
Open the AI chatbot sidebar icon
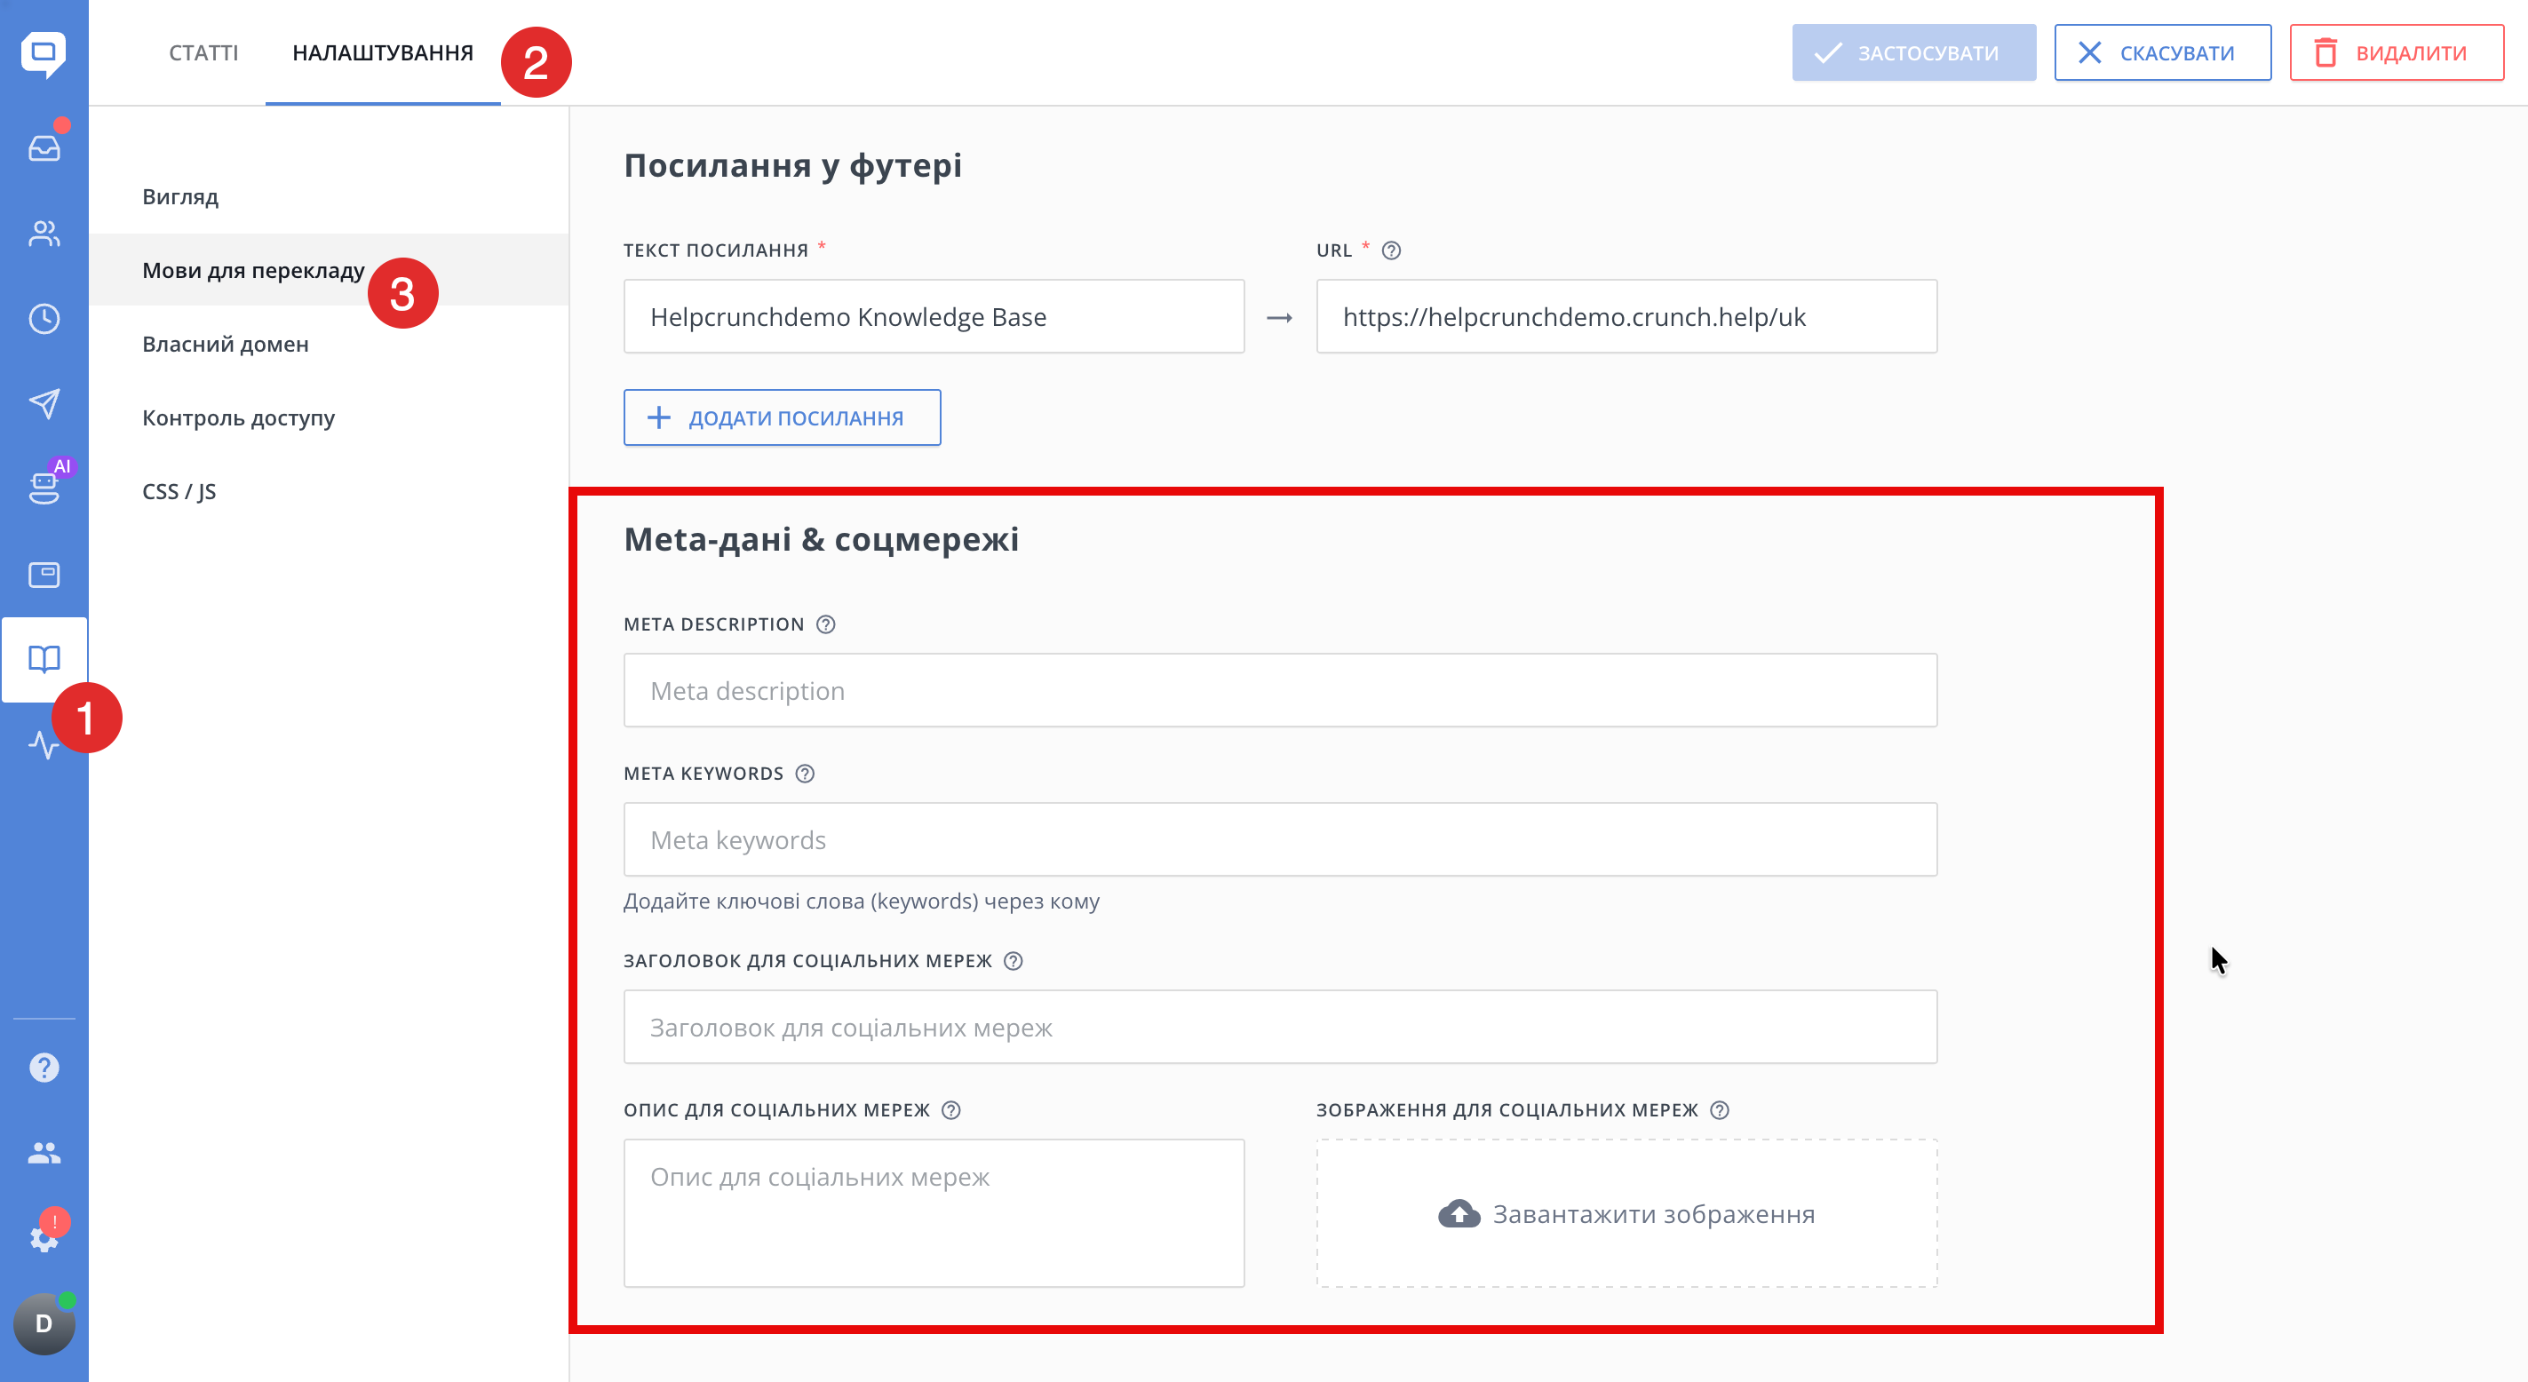[44, 488]
